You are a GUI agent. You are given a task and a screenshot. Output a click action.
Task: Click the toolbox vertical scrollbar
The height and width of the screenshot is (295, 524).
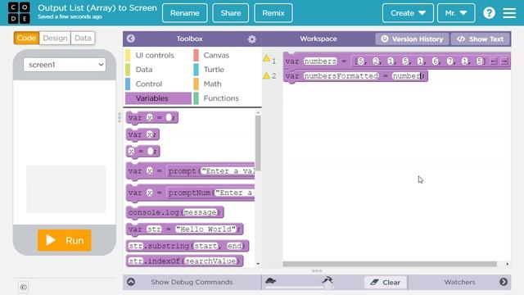pyautogui.click(x=258, y=143)
